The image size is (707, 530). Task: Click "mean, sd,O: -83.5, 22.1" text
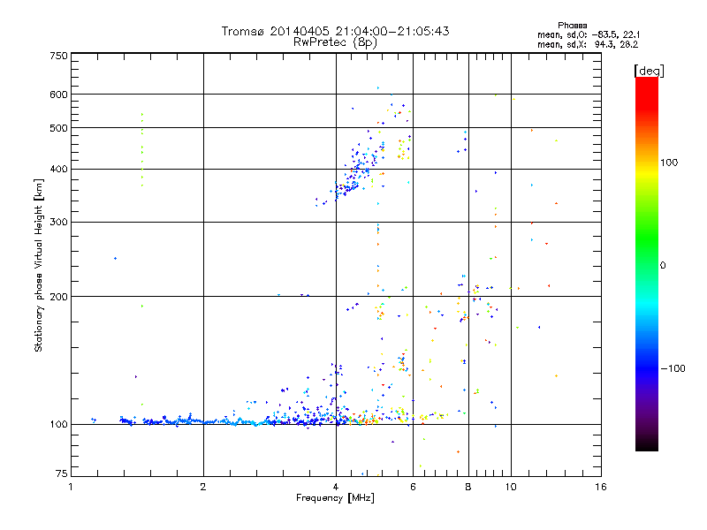click(589, 35)
